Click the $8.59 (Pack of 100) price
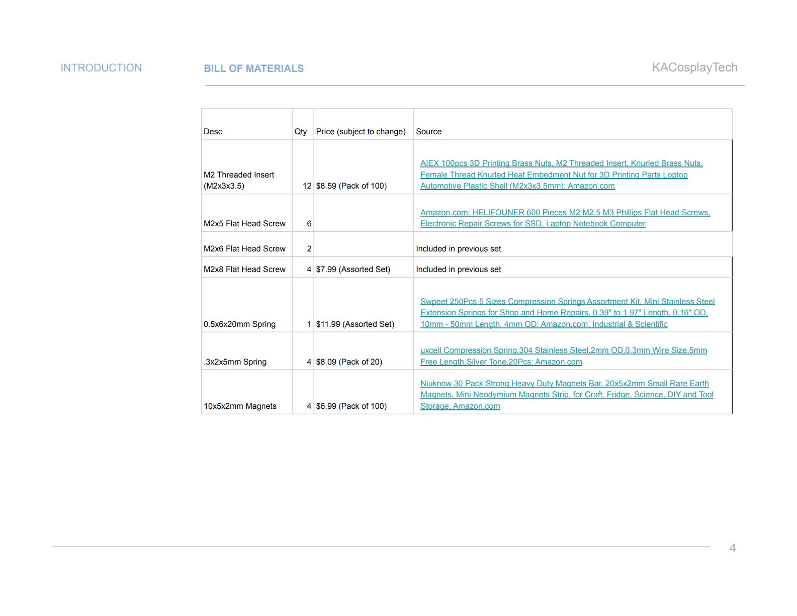The image size is (797, 616). pyautogui.click(x=351, y=186)
